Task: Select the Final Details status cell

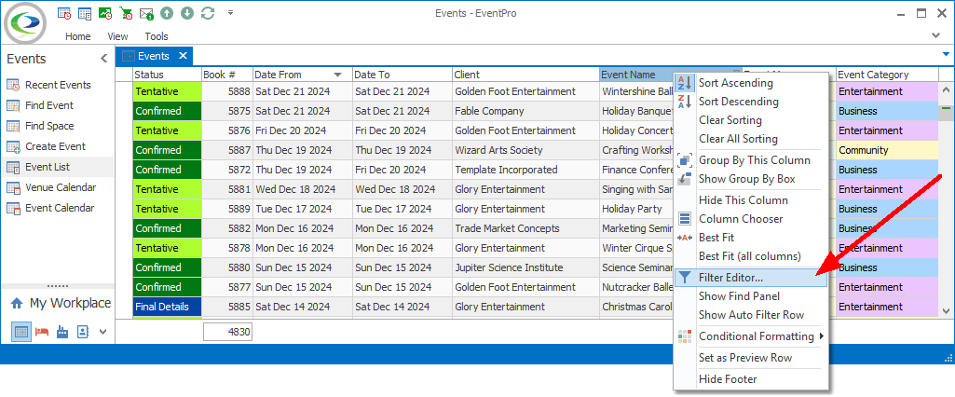Action: 167,307
